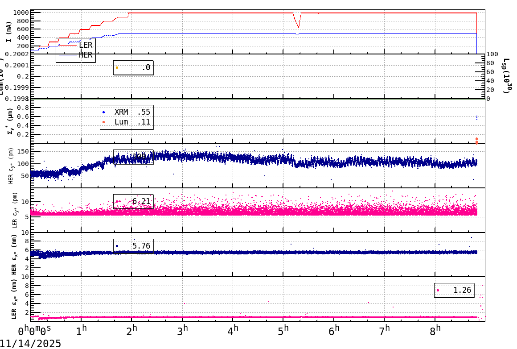
Task: Click the .0 luminosity legend box
Action: [x=133, y=68]
